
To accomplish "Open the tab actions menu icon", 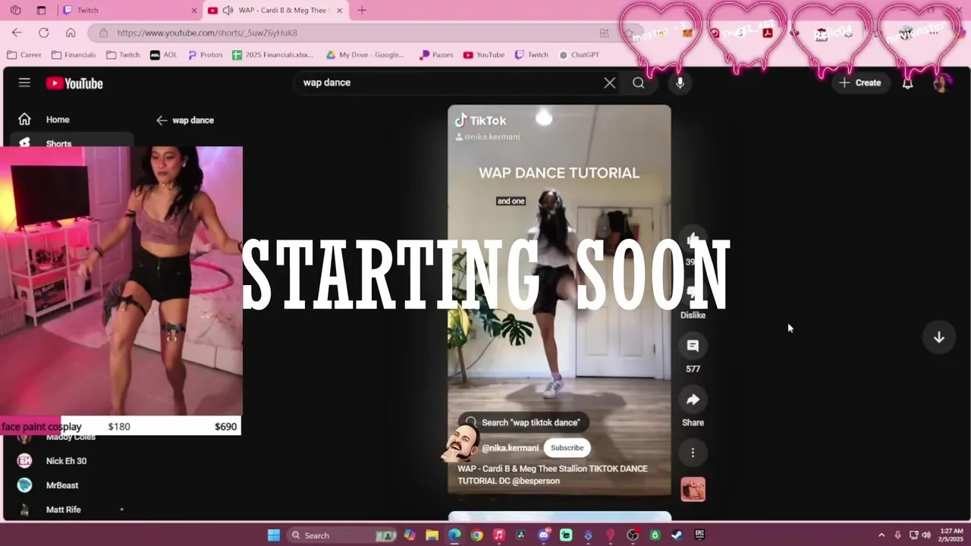I will (x=41, y=11).
